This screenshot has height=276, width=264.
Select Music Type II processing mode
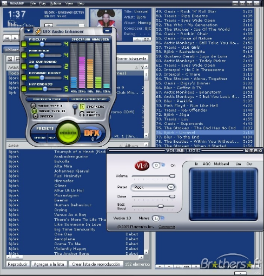(x=48, y=111)
